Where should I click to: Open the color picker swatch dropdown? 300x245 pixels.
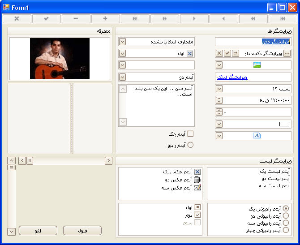coord(219,124)
